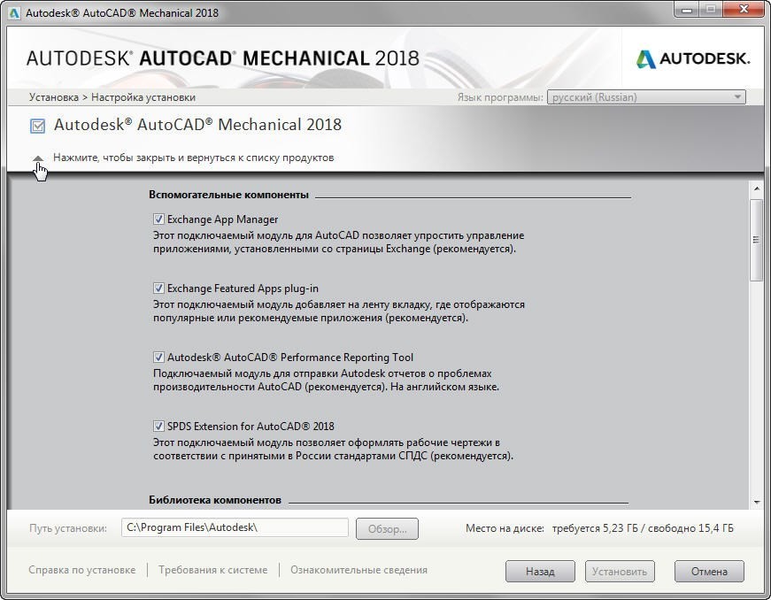Uncheck Exchange Featured Apps plug-in
This screenshot has height=600, width=771.
(158, 288)
